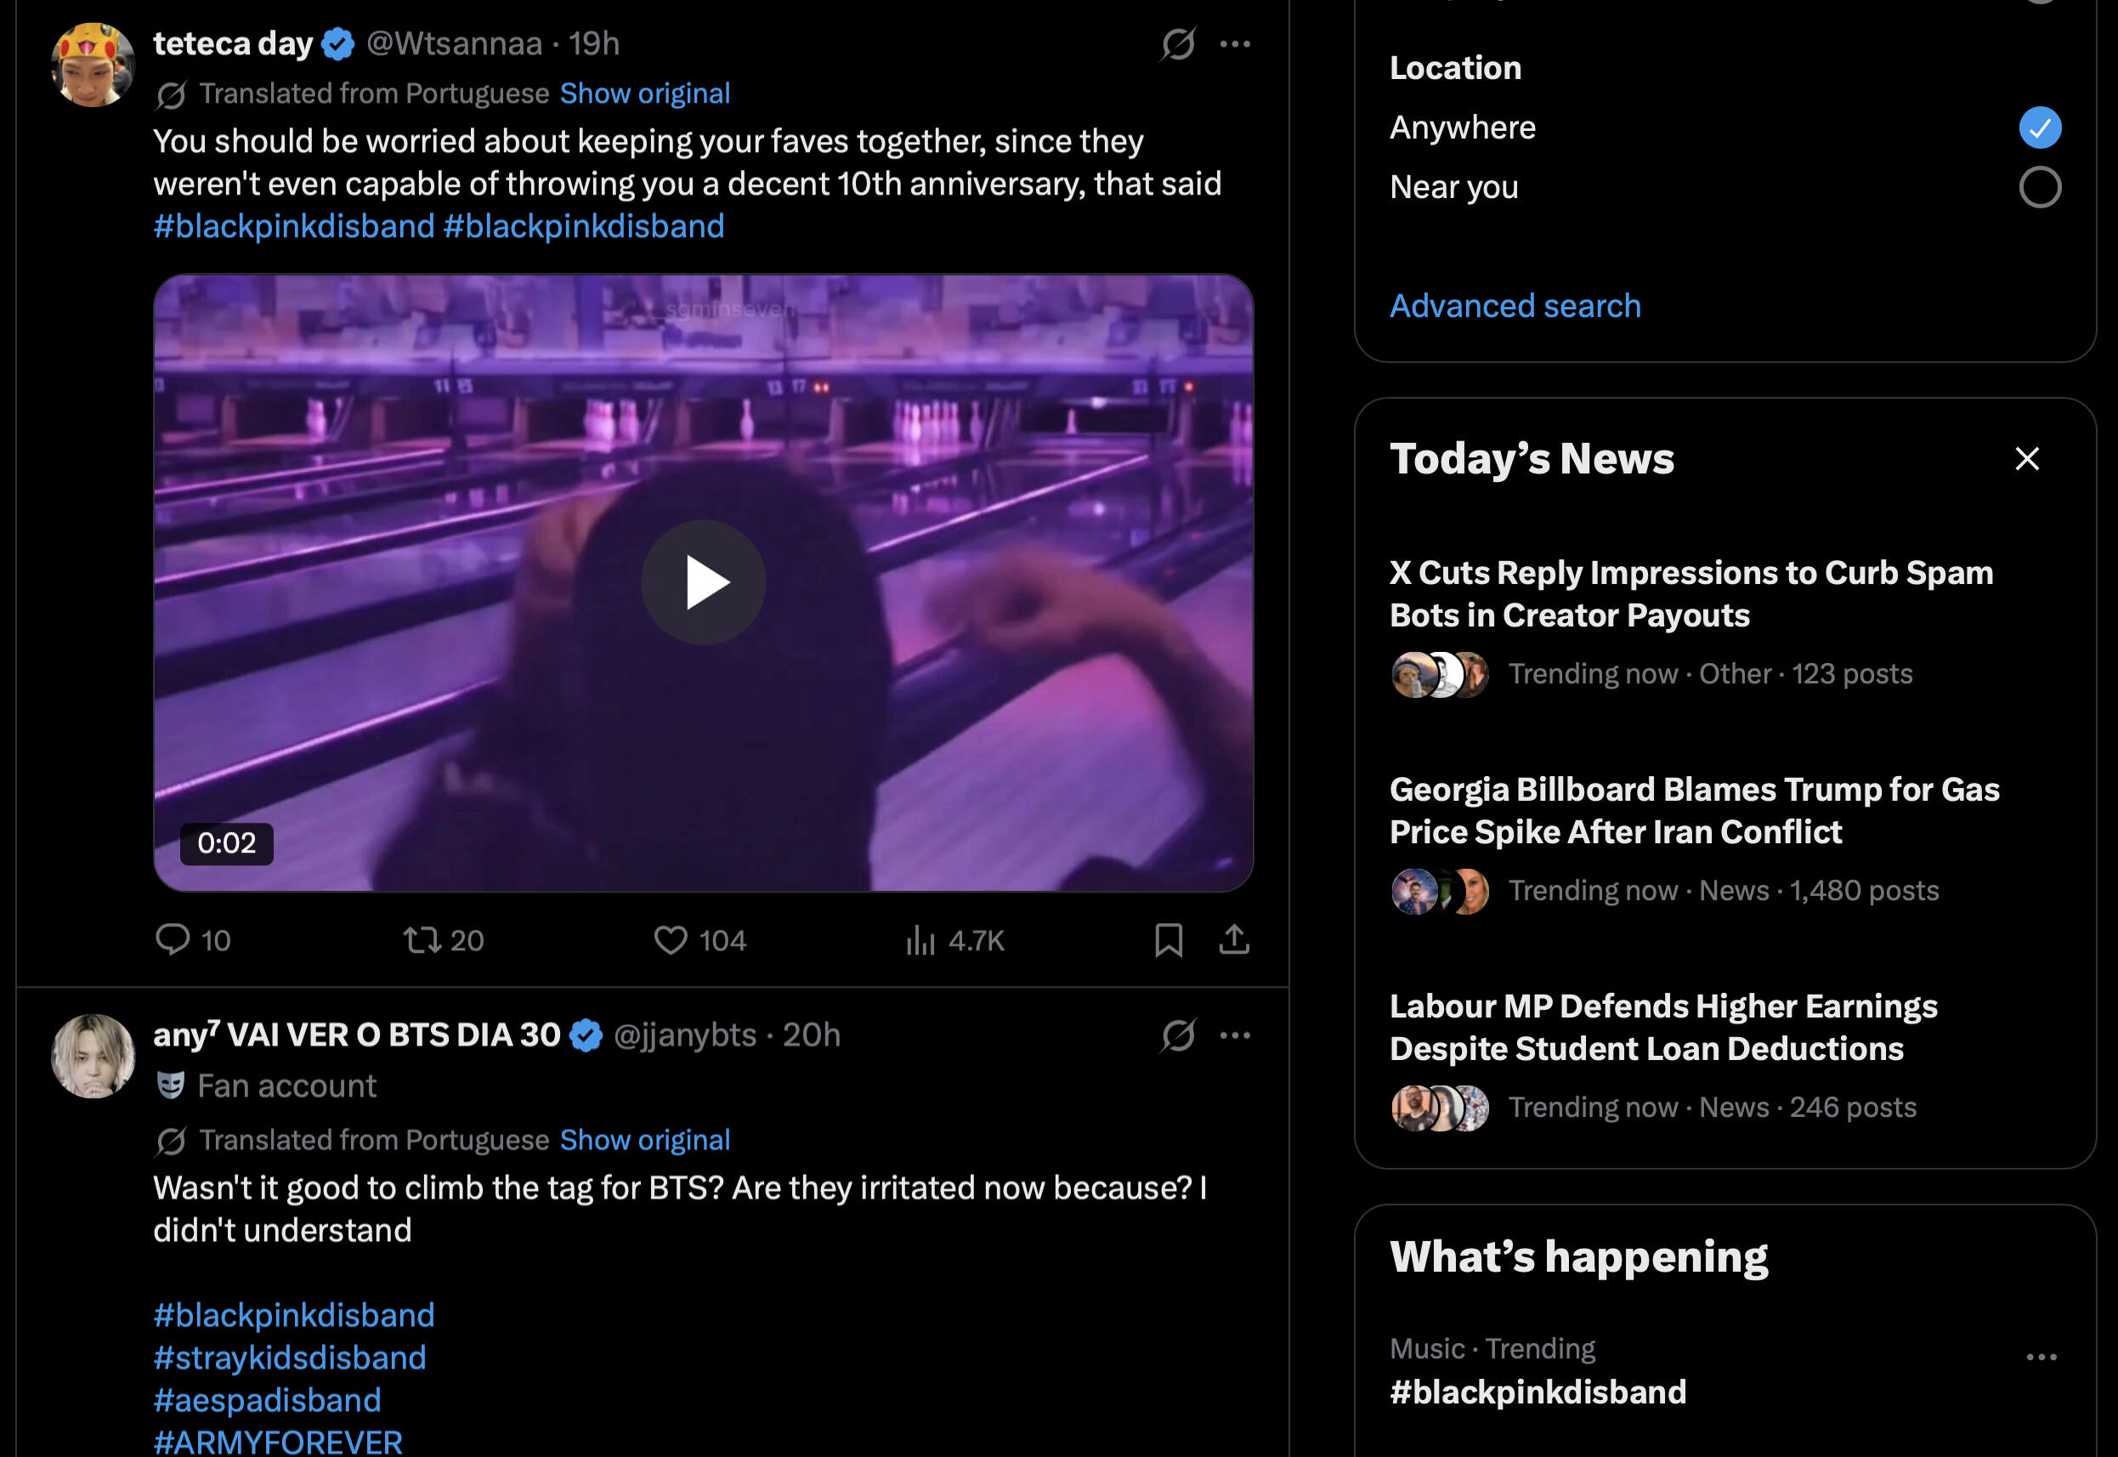2118x1457 pixels.
Task: Click Trending now · News · 246 posts
Action: pyautogui.click(x=1712, y=1108)
